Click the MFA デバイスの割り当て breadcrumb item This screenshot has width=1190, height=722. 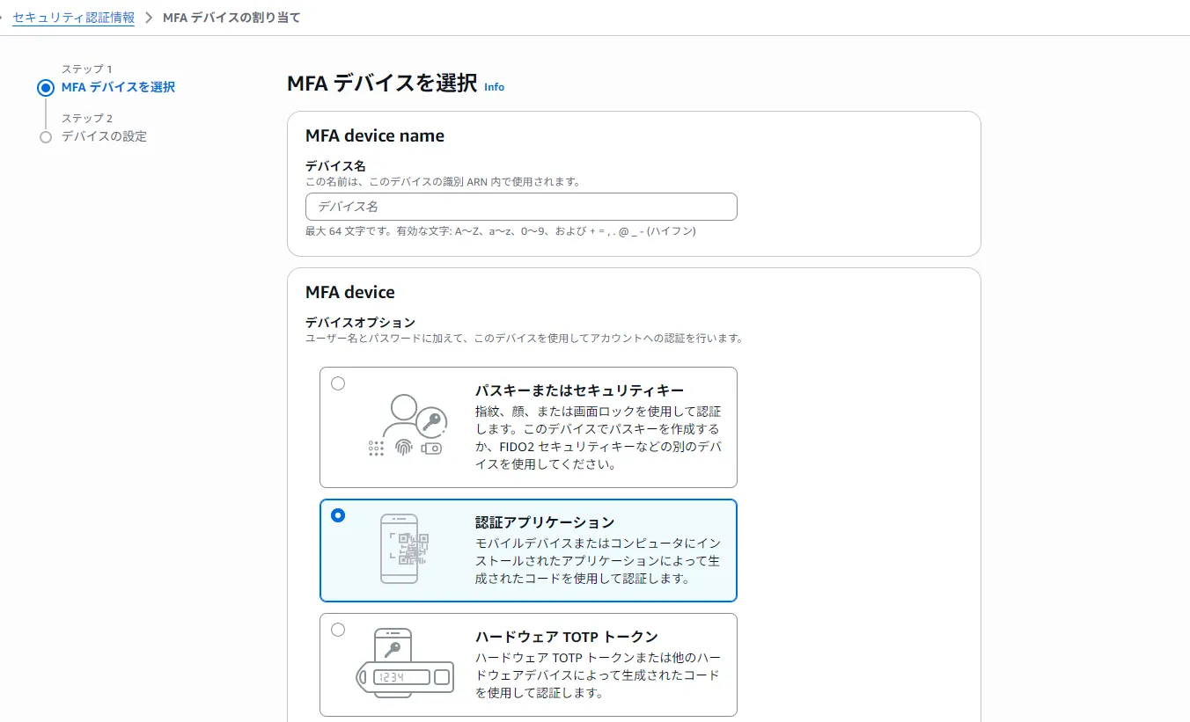tap(231, 17)
